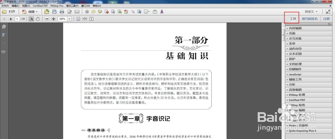335x139 pixels.
Task: Switch to the 填写和签名 pane tab
Action: [x=310, y=19]
